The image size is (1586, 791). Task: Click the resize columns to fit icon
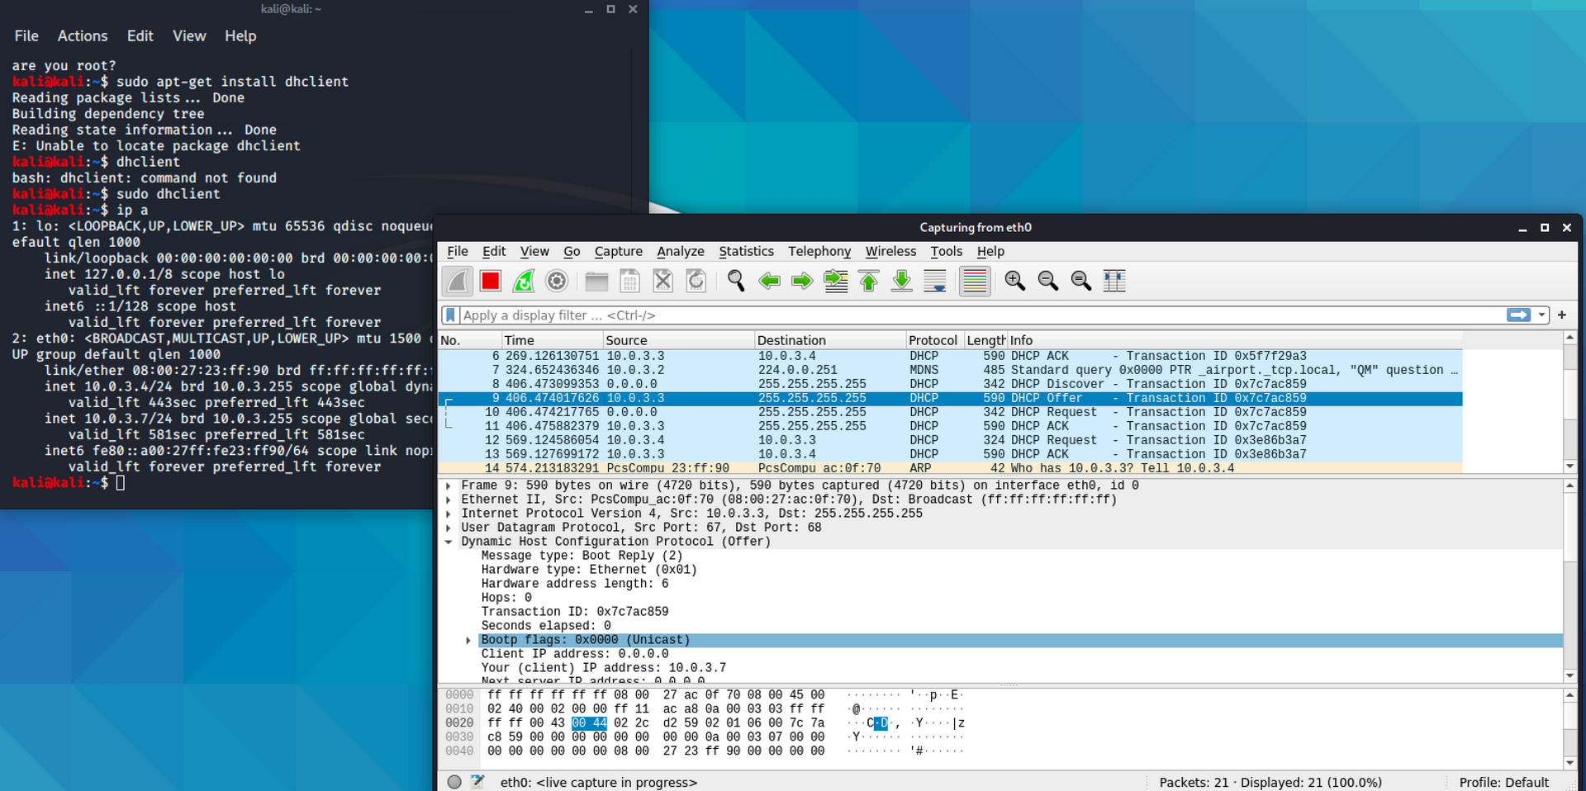coord(1114,282)
